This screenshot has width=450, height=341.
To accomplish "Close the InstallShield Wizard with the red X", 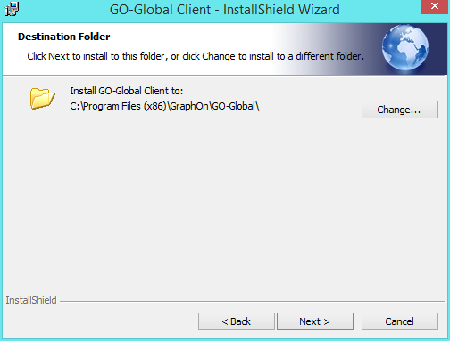I will pyautogui.click(x=435, y=6).
